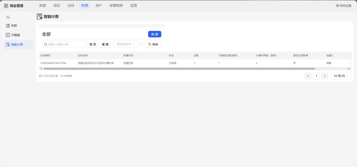Click the 新建 button

[x=155, y=34]
